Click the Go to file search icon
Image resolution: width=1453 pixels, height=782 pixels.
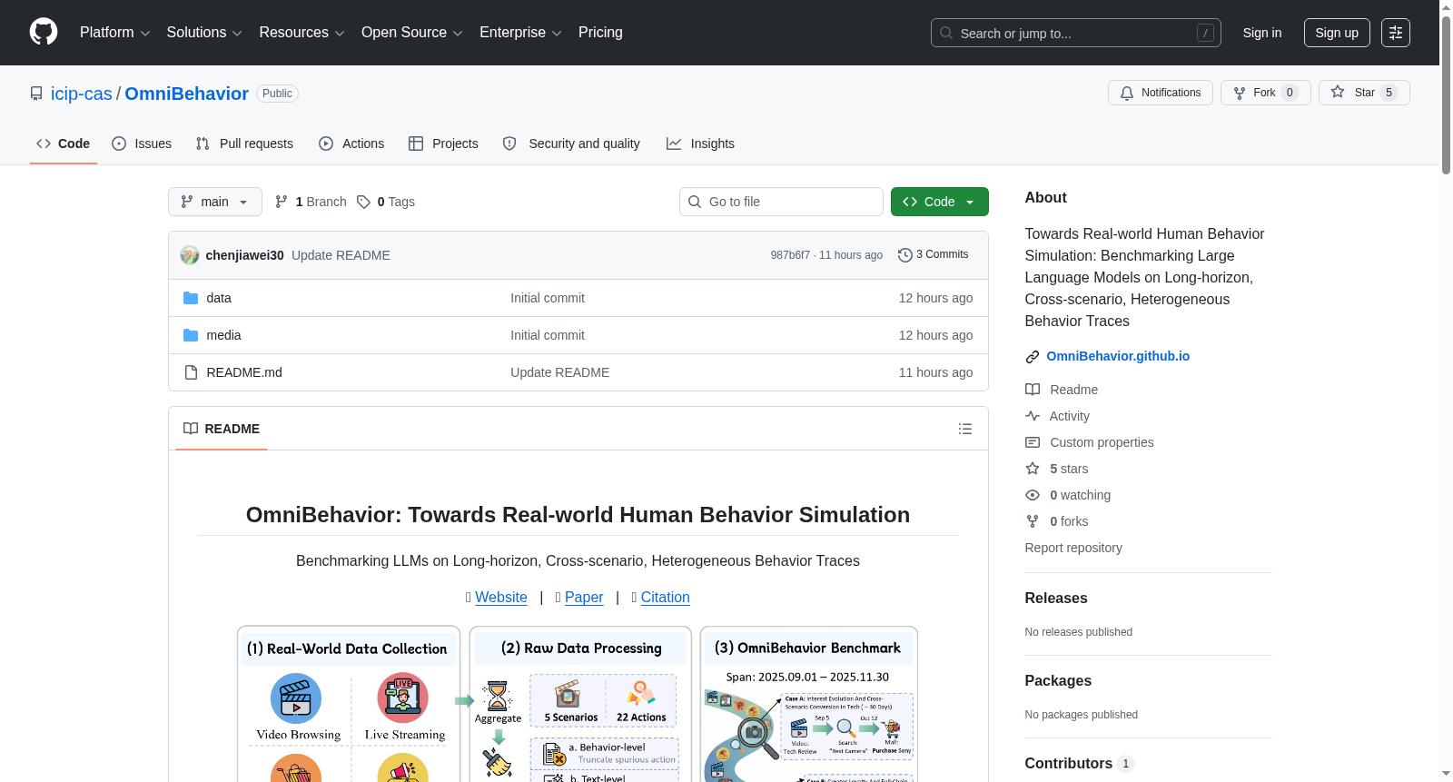click(x=695, y=202)
